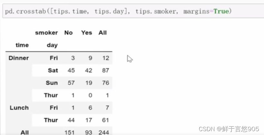
Task: Select the cell showing 87
Action: (105, 70)
